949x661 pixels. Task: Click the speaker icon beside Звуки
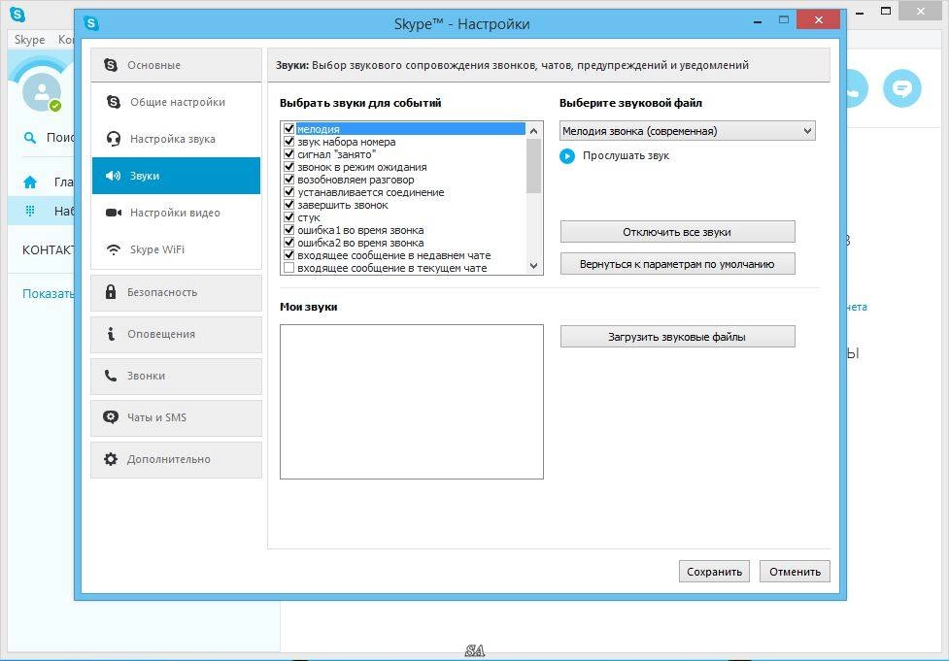(114, 176)
